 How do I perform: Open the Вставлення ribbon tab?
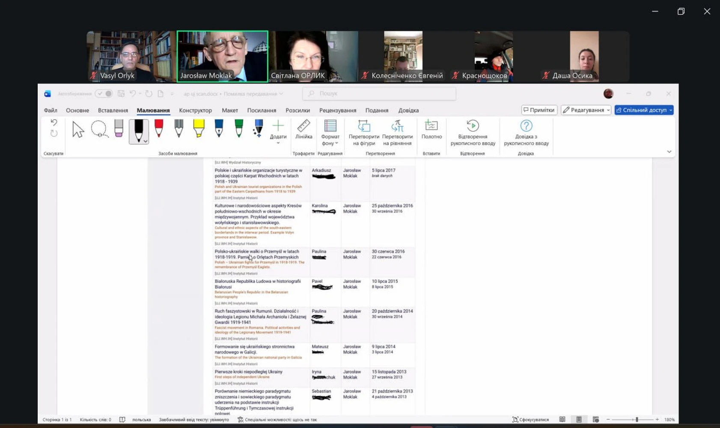113,110
